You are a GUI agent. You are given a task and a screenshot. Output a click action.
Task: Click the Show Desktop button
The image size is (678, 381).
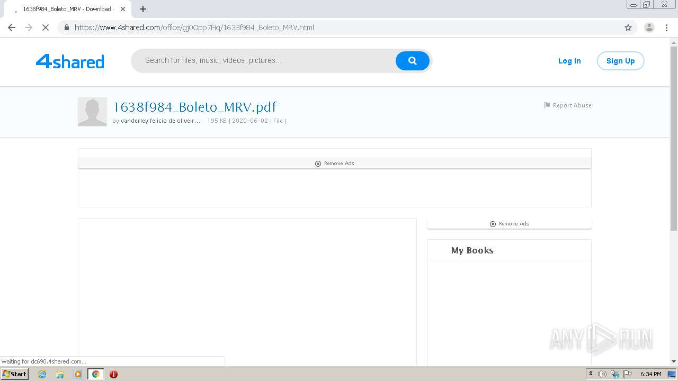click(x=672, y=374)
